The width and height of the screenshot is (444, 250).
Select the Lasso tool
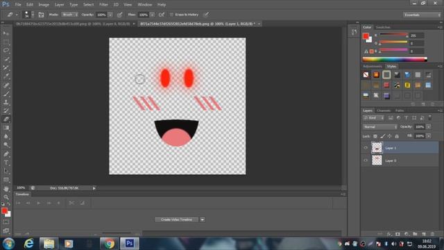pos(6,51)
